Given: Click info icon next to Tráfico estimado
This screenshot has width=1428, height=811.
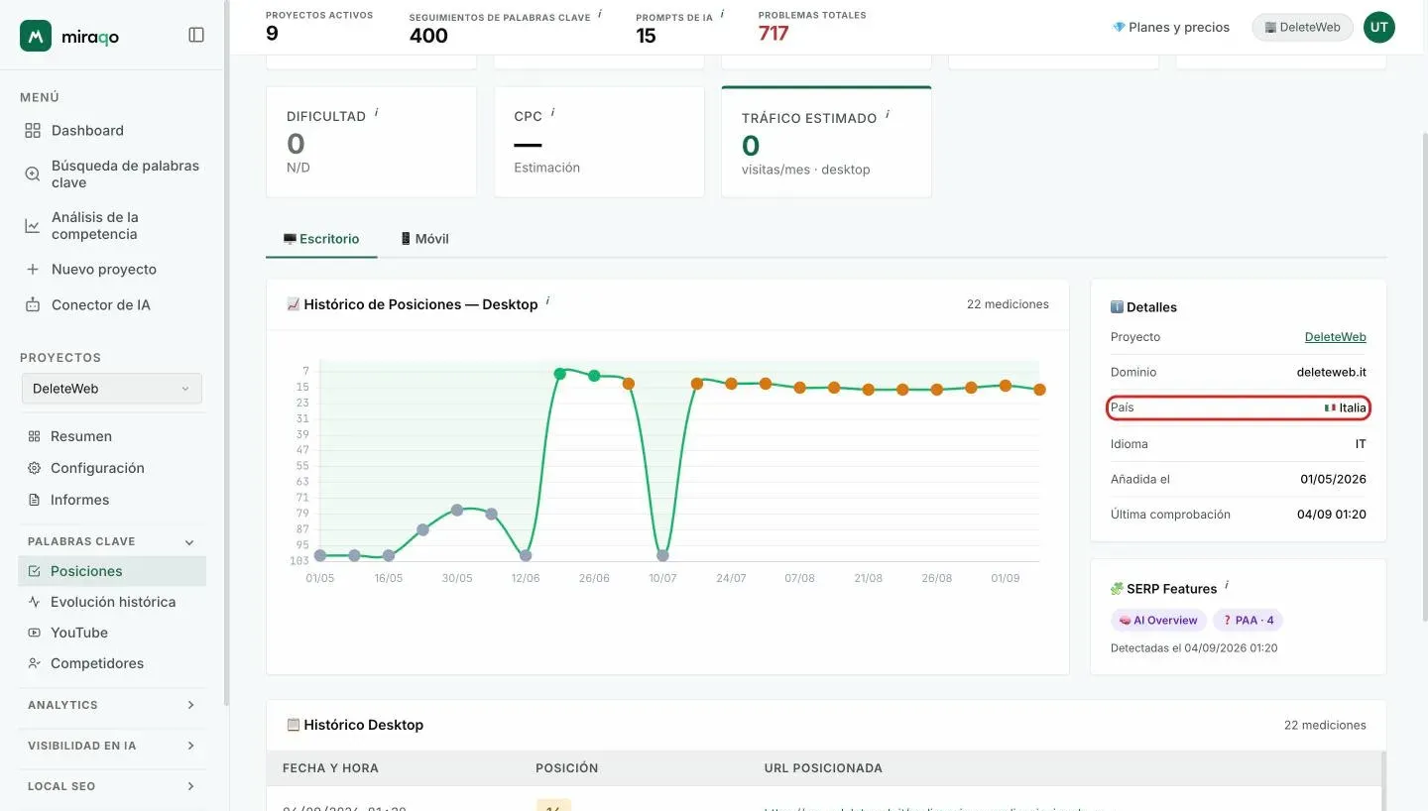Looking at the screenshot, I should (x=888, y=115).
